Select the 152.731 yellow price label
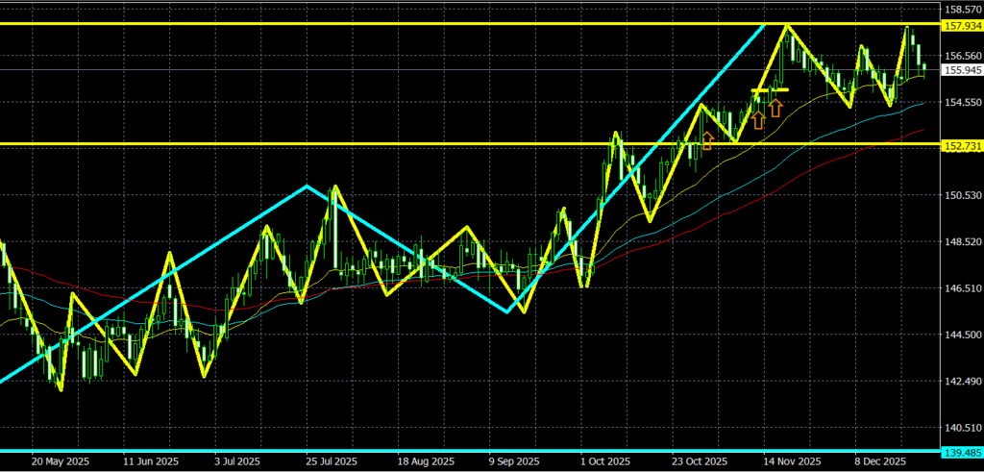Viewport: 984px width, 472px height. point(961,145)
